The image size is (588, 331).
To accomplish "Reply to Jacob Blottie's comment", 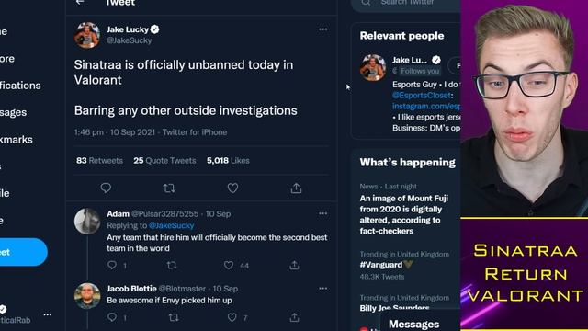I will (112, 317).
